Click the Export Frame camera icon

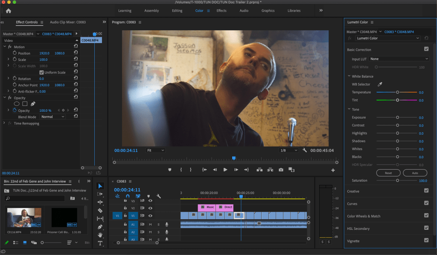point(281,170)
